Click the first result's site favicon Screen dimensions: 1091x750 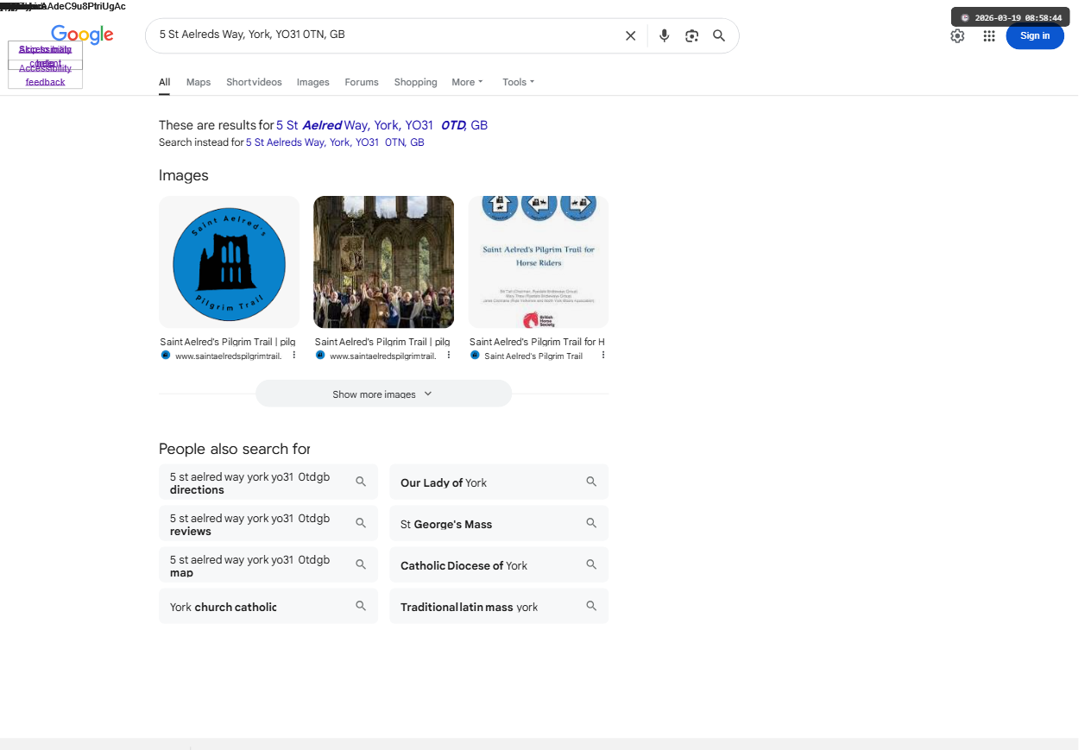pos(166,355)
